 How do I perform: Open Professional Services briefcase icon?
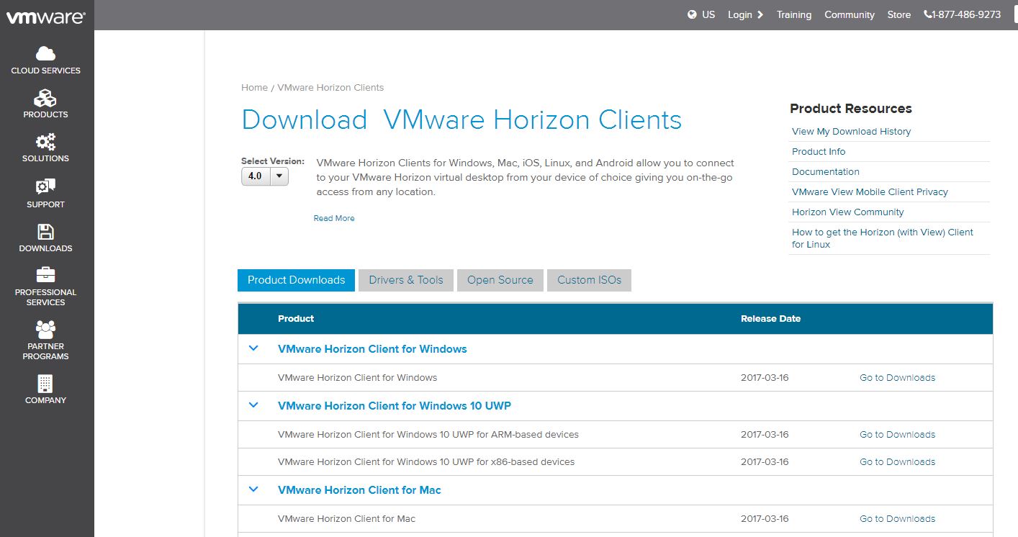[x=45, y=275]
